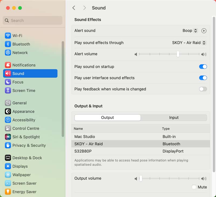Disable Play user interface sound effects
Image resolution: width=216 pixels, height=197 pixels.
tap(203, 78)
